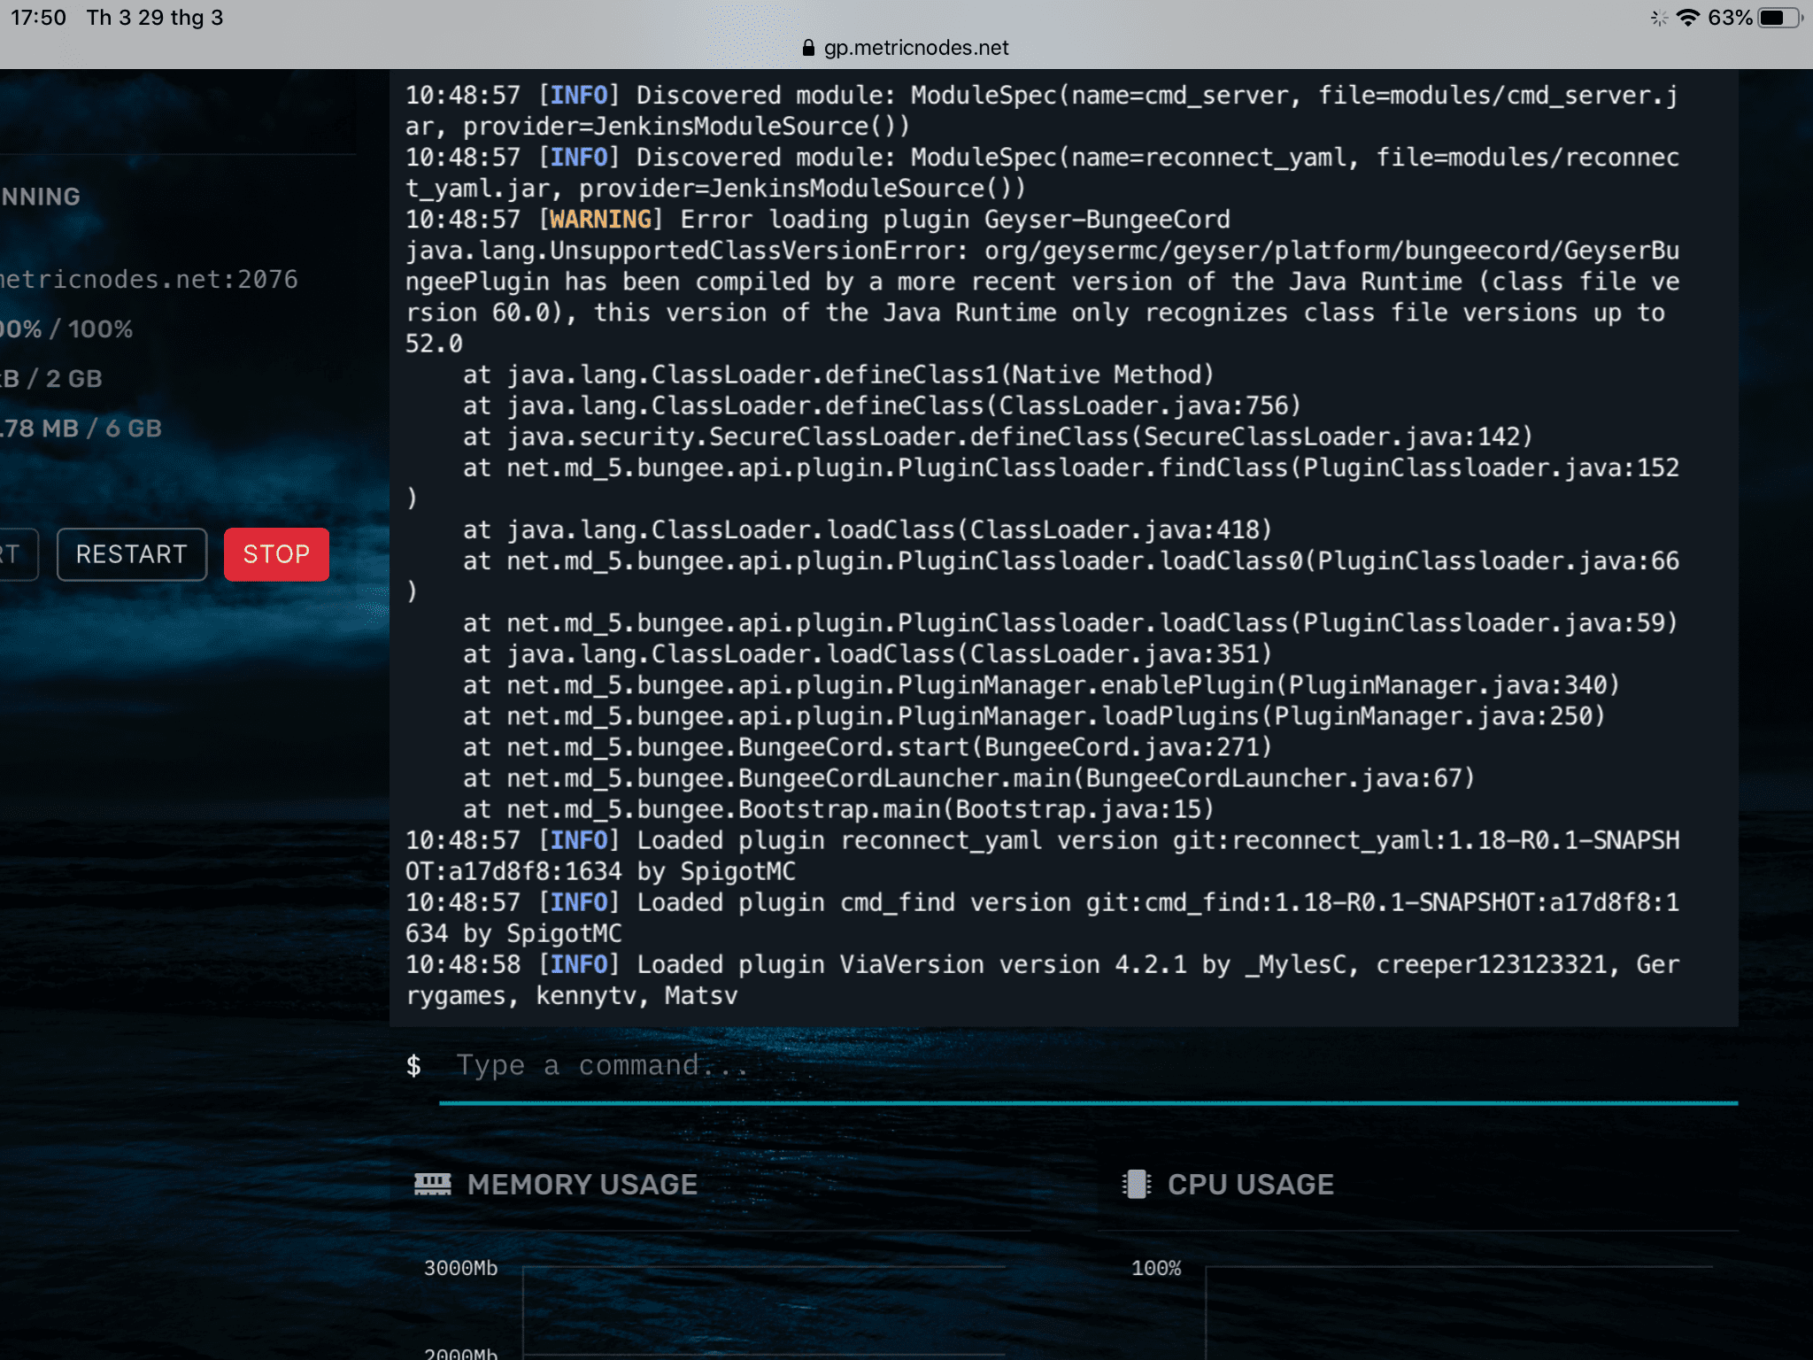Click the 100% label on CPU graph
Screen dimensions: 1813x1360
(x=1155, y=1268)
